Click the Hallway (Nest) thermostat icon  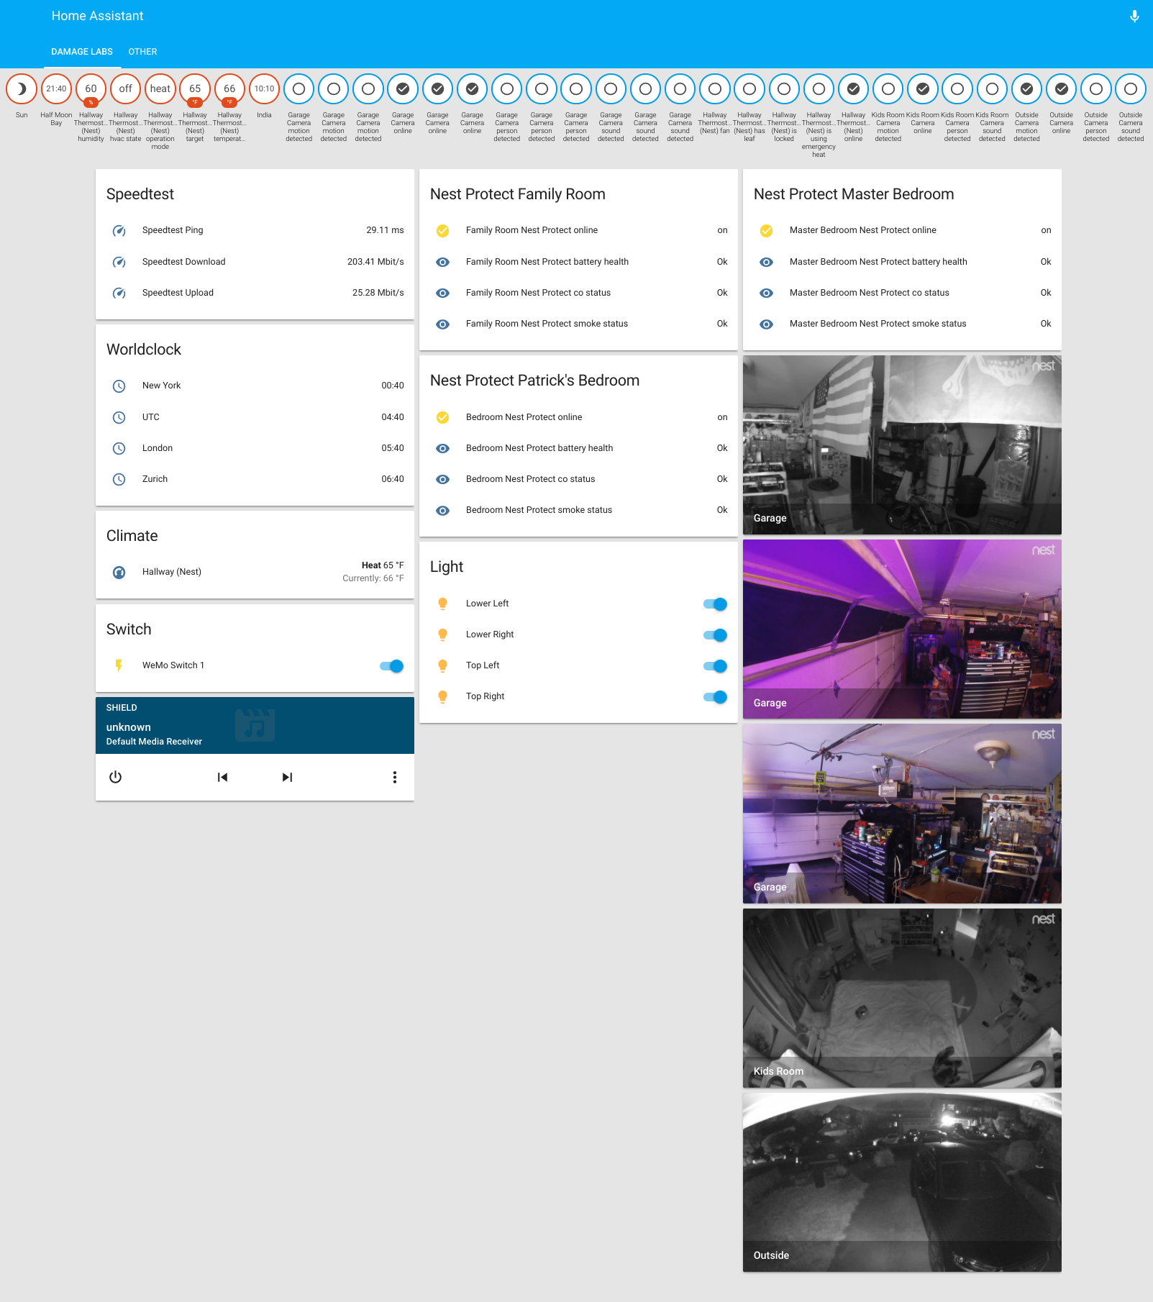[x=119, y=573]
